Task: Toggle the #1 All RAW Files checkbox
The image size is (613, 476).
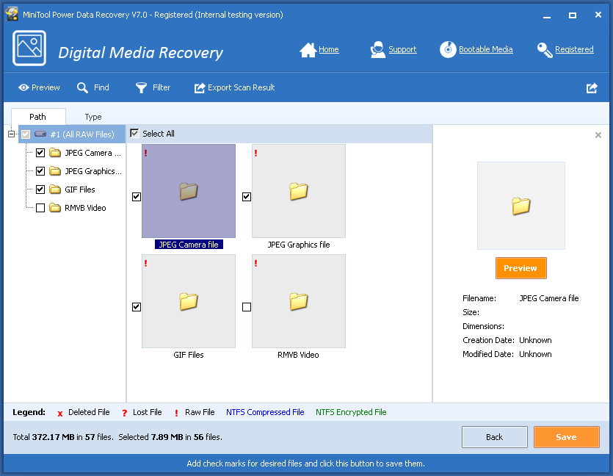Action: coord(26,134)
